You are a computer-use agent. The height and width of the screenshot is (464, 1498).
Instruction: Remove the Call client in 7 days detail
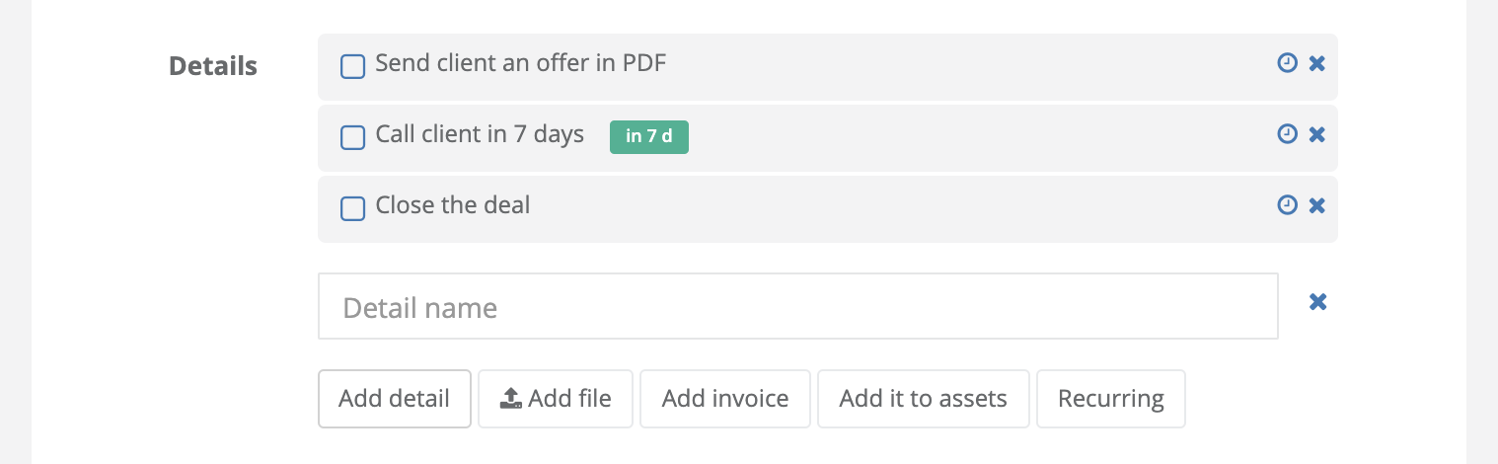point(1316,134)
